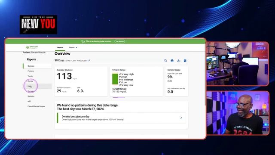This screenshot has width=275, height=155.
Task: Click the New Year New You logo
Action: tap(38, 25)
